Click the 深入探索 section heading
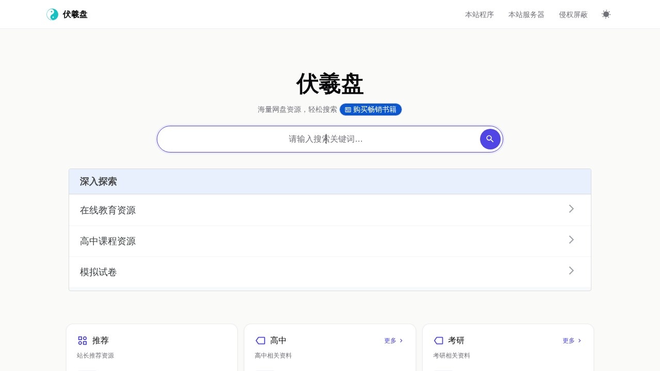The height and width of the screenshot is (371, 660). (98, 181)
